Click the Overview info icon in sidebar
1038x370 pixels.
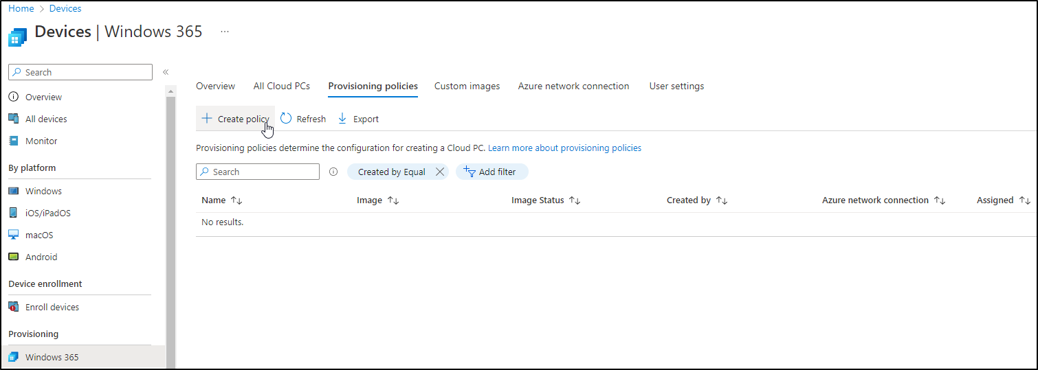coord(13,97)
